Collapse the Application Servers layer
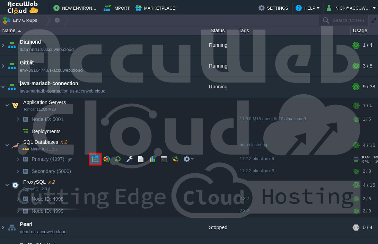The image size is (378, 244). 7,105
